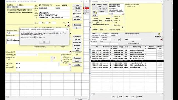Click the Bildremiss button
Screen dimensions: 178x100
pos(77,25)
